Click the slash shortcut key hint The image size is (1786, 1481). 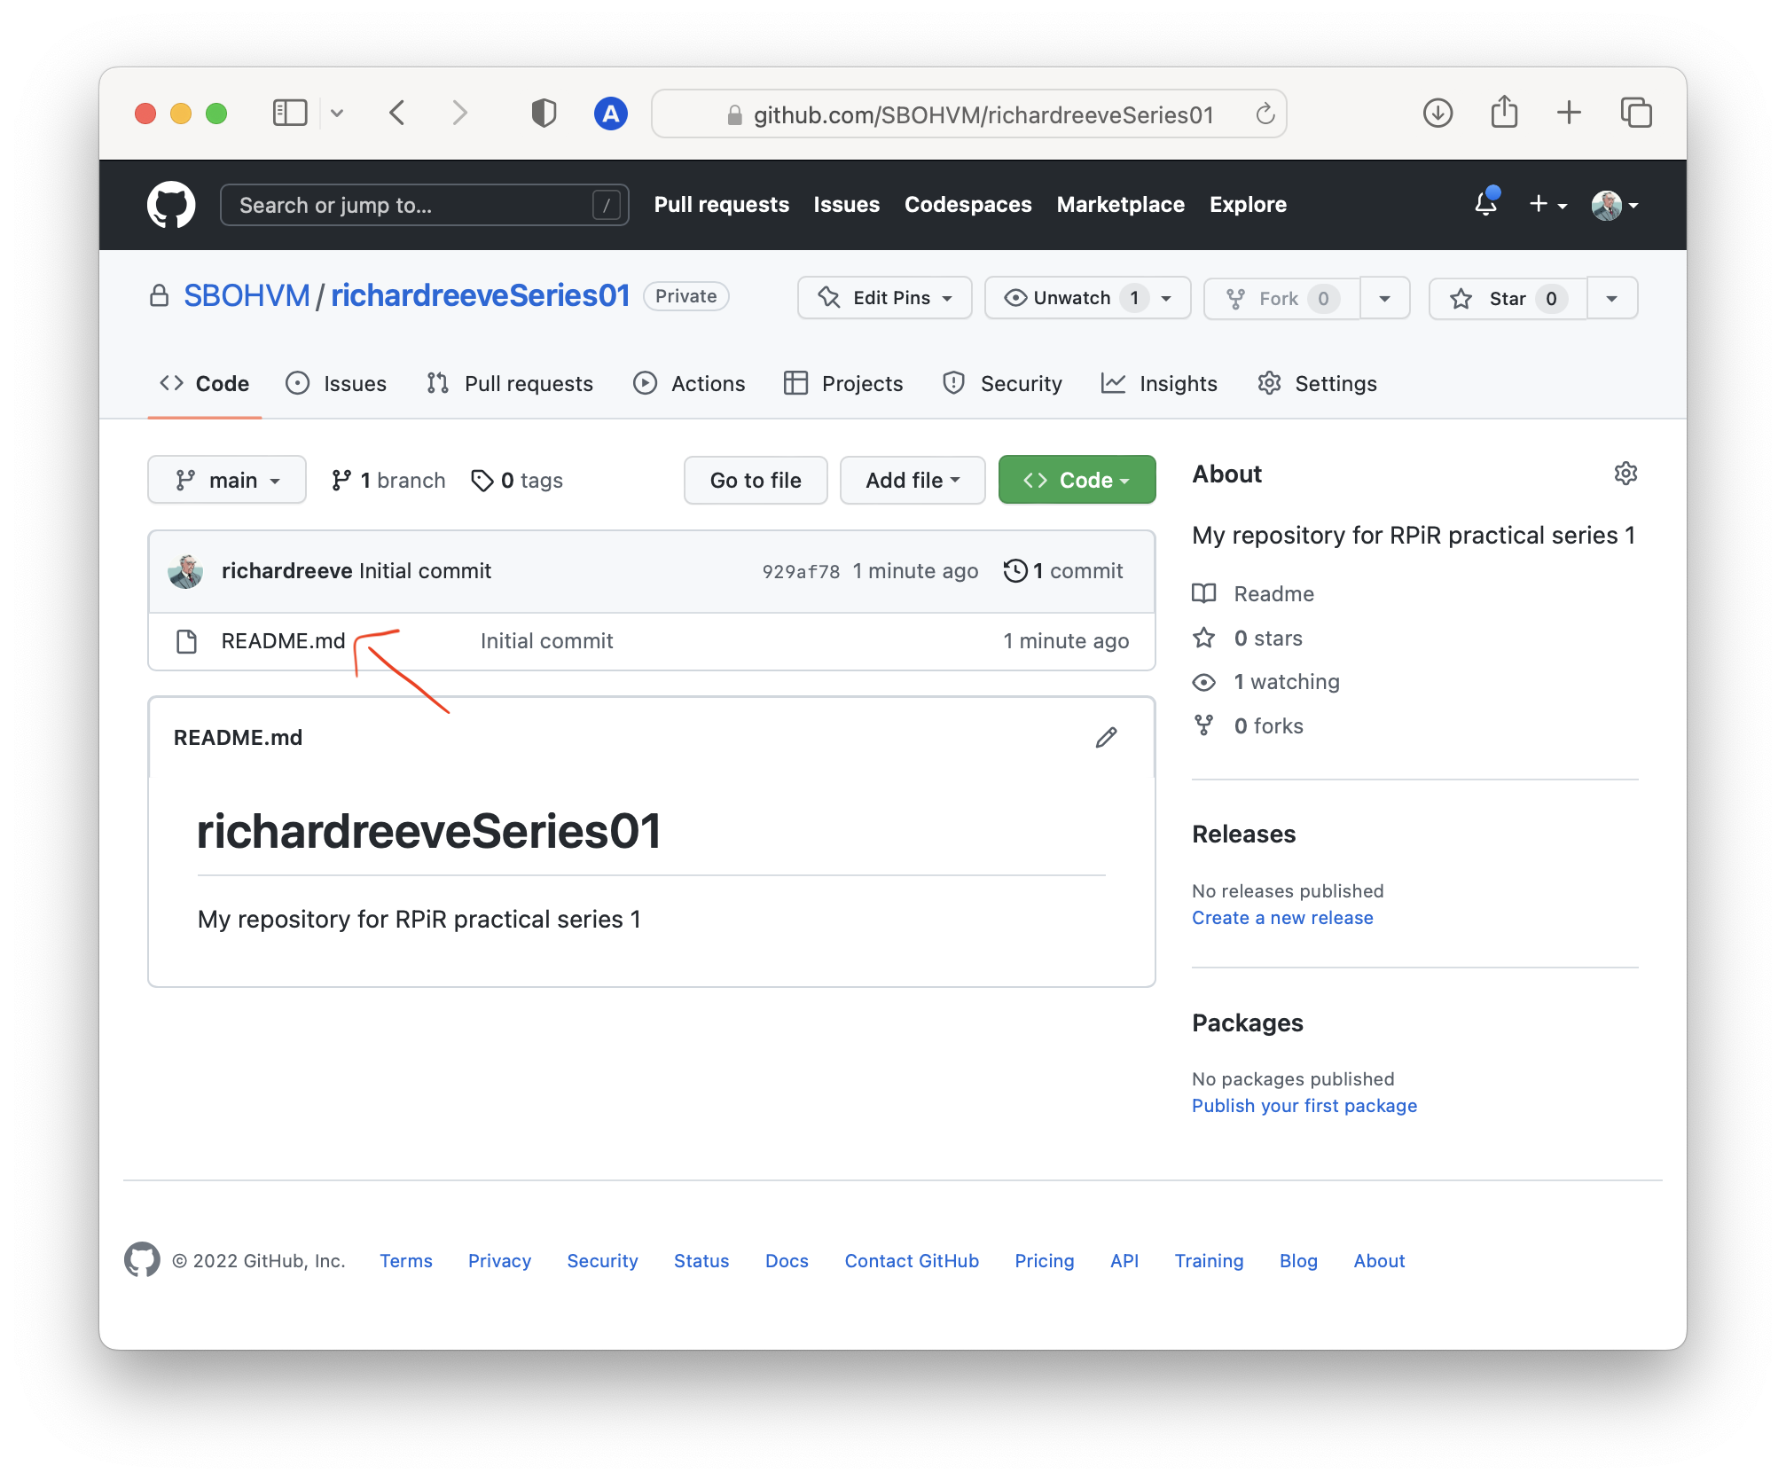point(607,205)
